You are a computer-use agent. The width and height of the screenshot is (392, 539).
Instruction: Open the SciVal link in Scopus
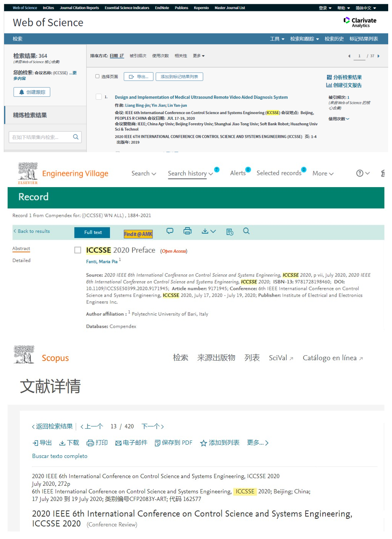(281, 358)
